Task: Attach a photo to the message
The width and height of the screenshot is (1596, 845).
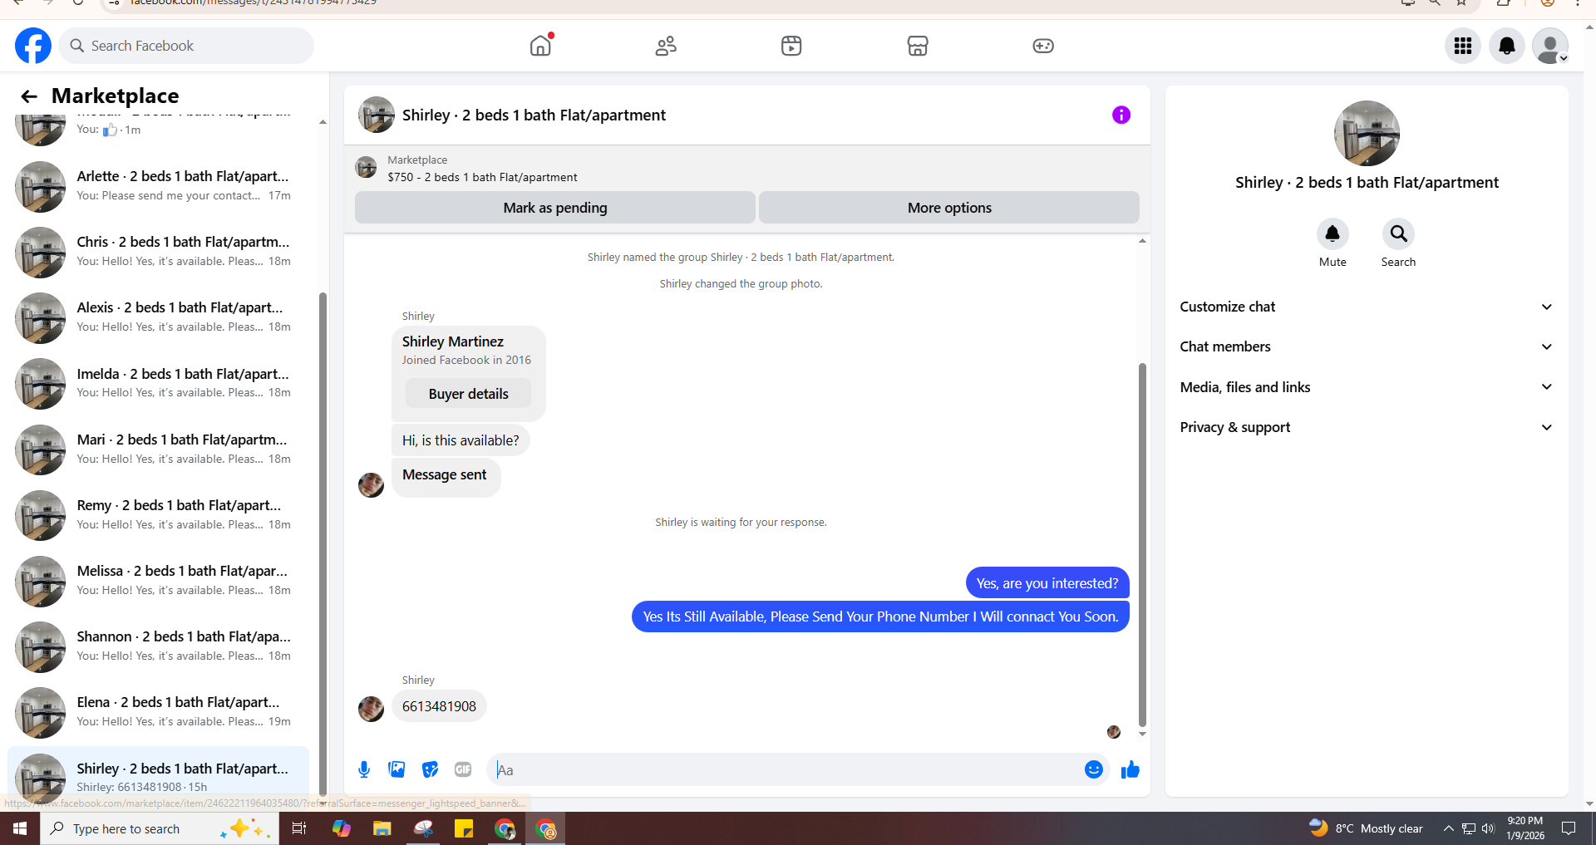Action: 397,769
